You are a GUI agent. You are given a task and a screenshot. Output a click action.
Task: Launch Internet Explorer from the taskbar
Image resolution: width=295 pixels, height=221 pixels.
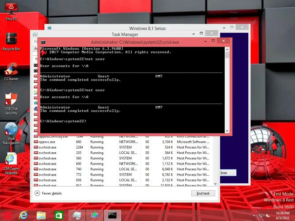coord(23,215)
